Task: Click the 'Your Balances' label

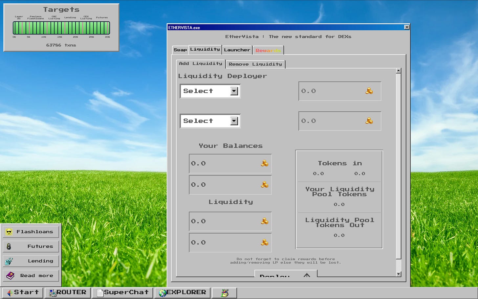Action: tap(230, 146)
